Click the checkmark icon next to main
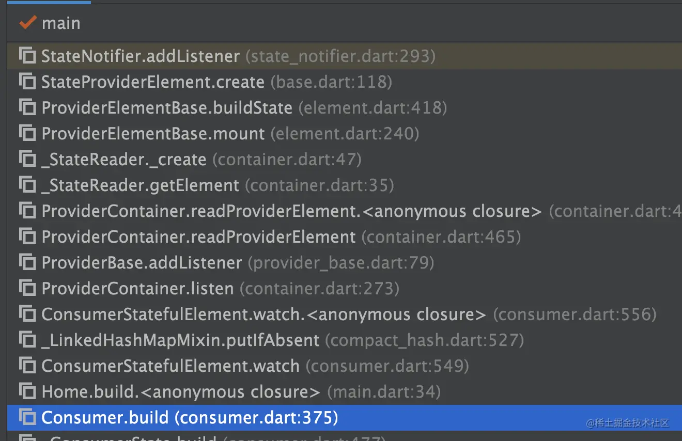 (27, 23)
